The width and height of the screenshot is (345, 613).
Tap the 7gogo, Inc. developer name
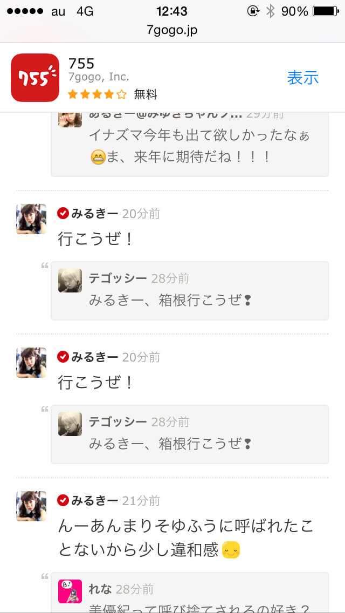click(x=99, y=77)
